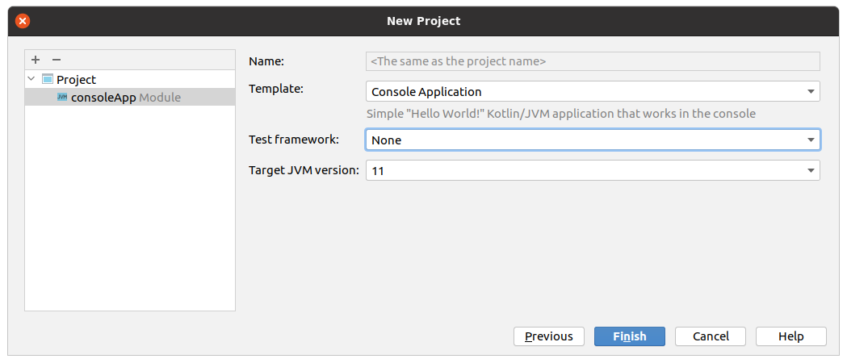Open the Test framework dropdown showing None

coord(593,140)
